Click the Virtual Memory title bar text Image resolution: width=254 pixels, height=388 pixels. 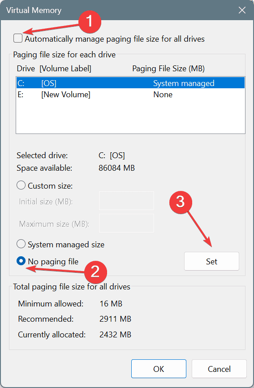[x=34, y=10]
